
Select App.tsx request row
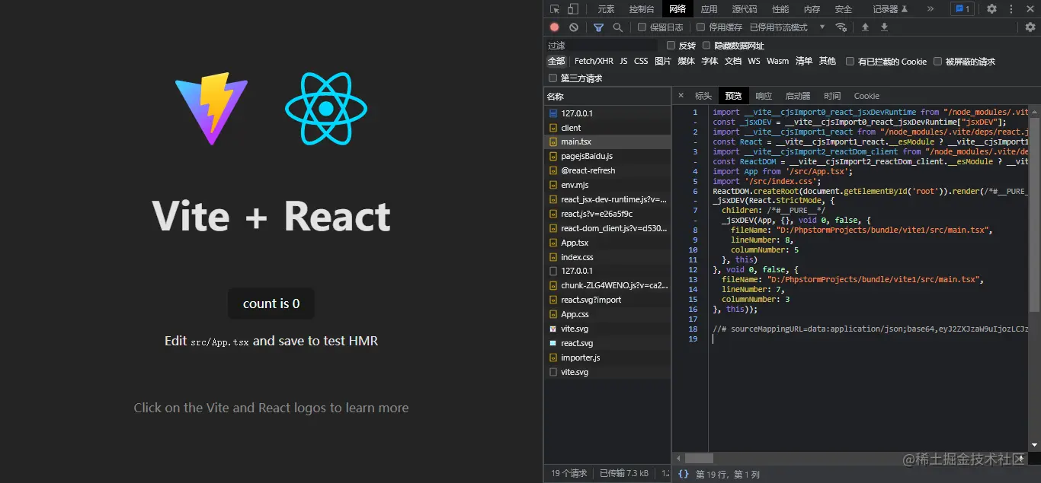coord(607,243)
